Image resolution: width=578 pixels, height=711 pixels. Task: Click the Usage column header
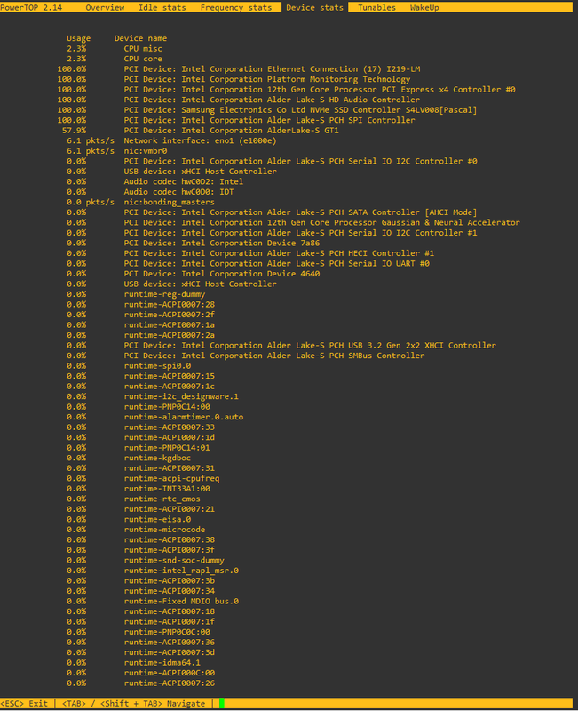coord(78,39)
